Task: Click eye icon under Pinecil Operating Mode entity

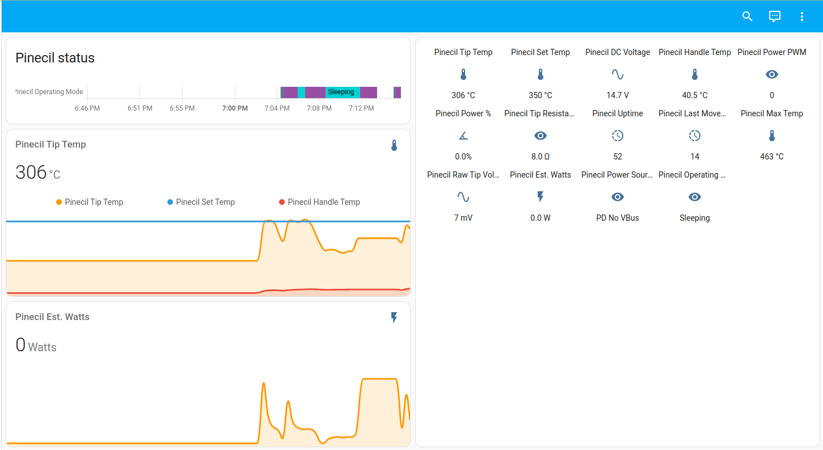Action: tap(694, 197)
